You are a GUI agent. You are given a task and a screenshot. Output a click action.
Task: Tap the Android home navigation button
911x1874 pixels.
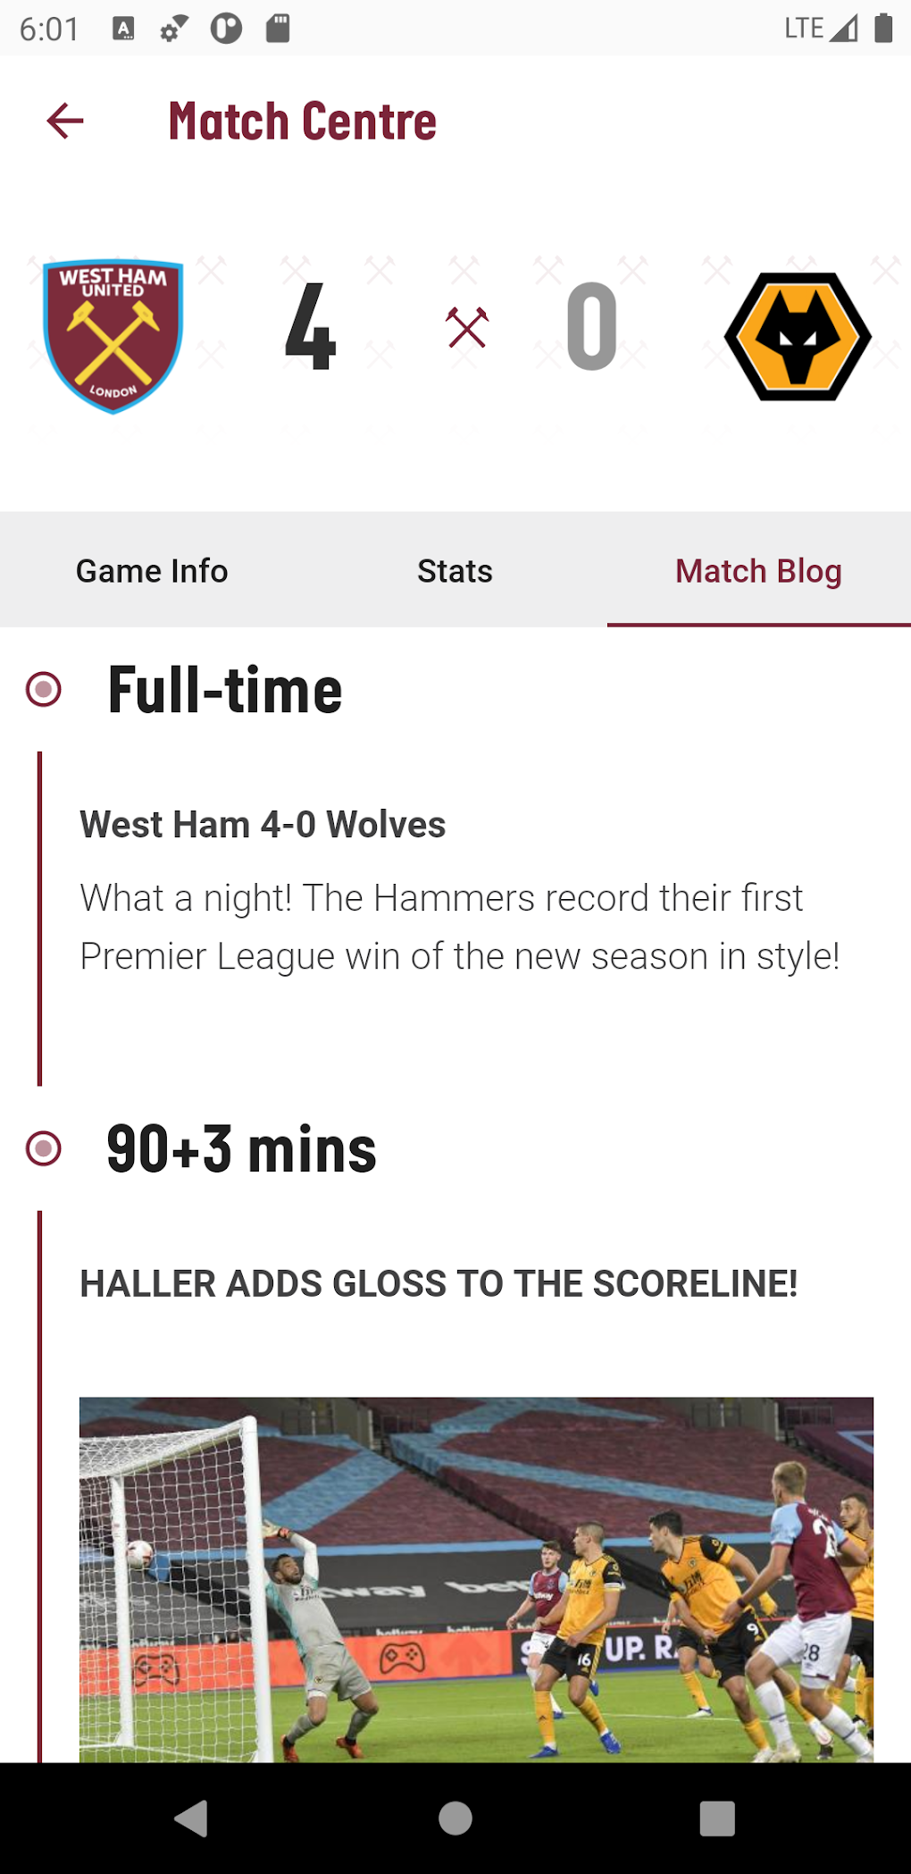(x=455, y=1818)
